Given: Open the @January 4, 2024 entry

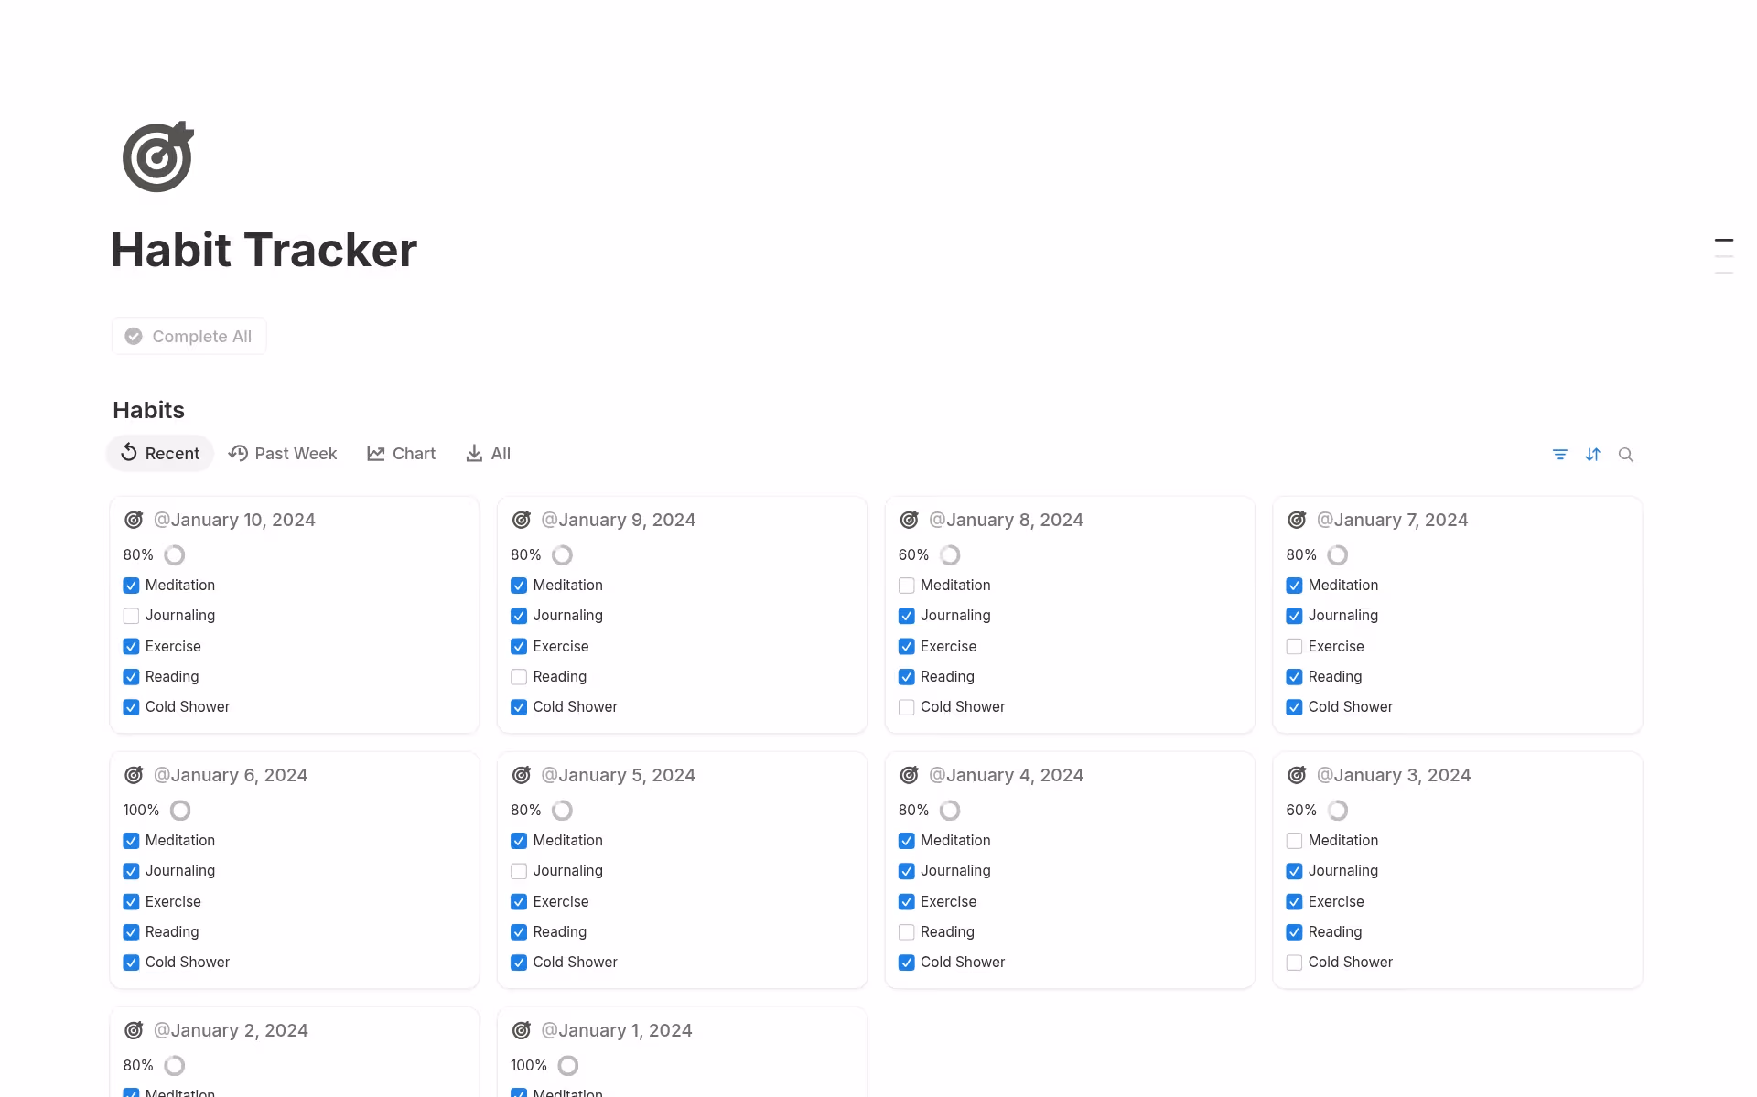Looking at the screenshot, I should (1006, 775).
